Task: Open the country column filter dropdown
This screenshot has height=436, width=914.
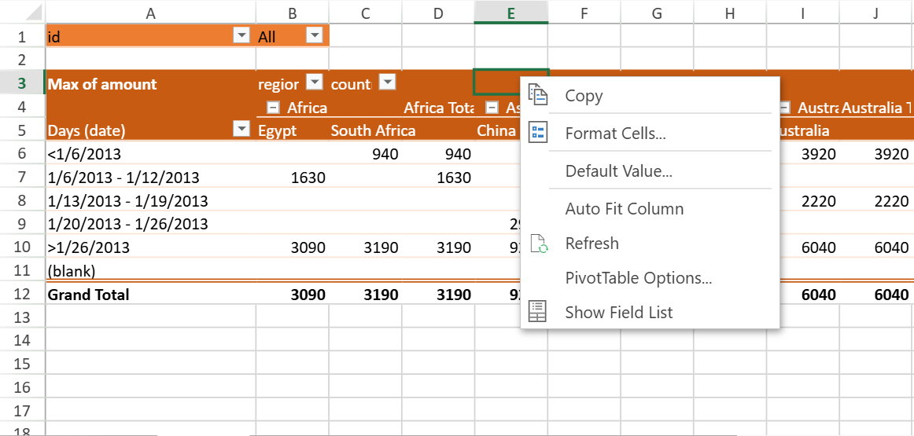Action: [387, 83]
